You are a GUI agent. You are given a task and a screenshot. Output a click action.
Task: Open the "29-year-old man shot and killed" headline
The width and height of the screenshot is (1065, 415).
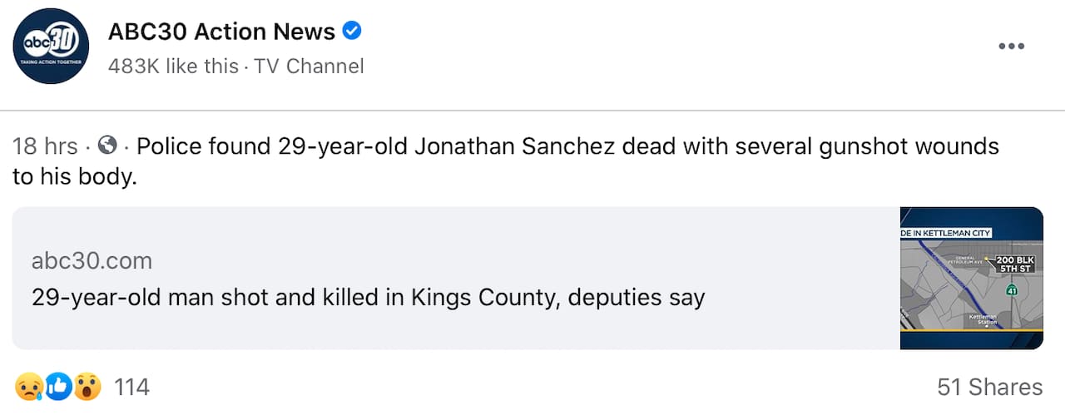[368, 297]
